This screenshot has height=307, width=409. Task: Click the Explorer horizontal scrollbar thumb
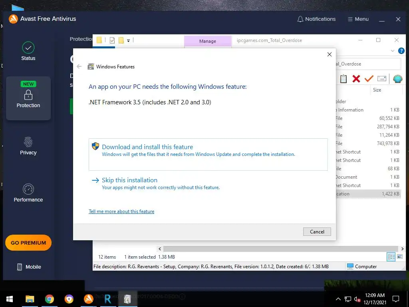281,249
